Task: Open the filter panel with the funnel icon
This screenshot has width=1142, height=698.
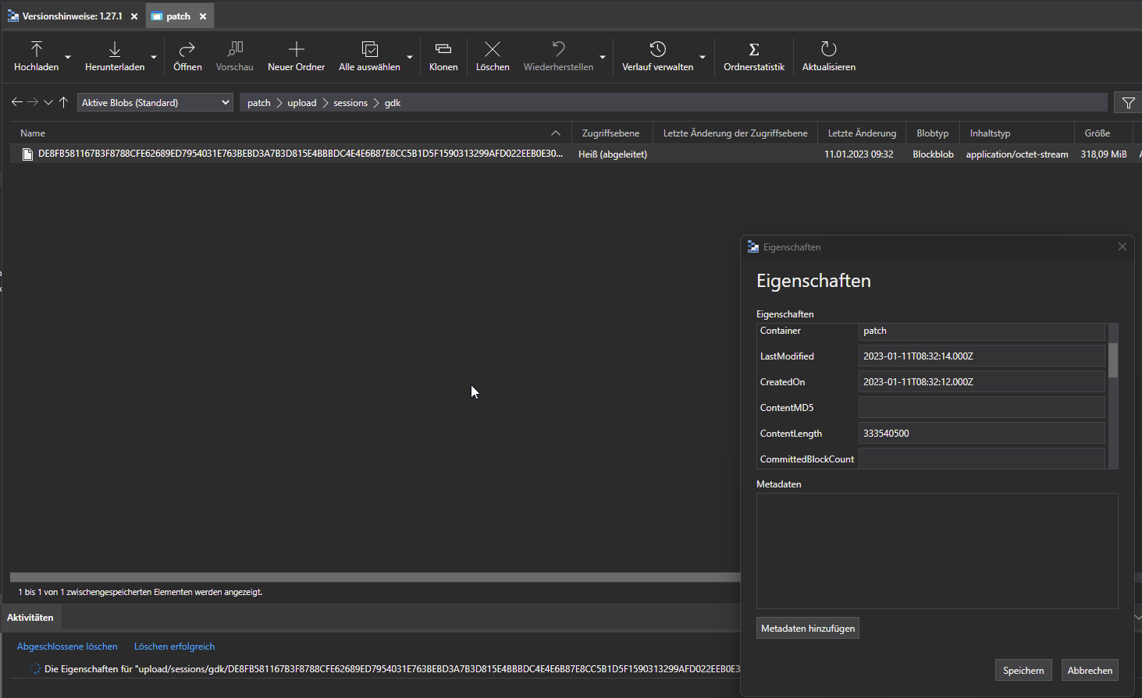Action: [x=1127, y=102]
